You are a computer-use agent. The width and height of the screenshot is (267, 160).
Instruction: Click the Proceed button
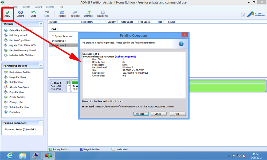141,114
